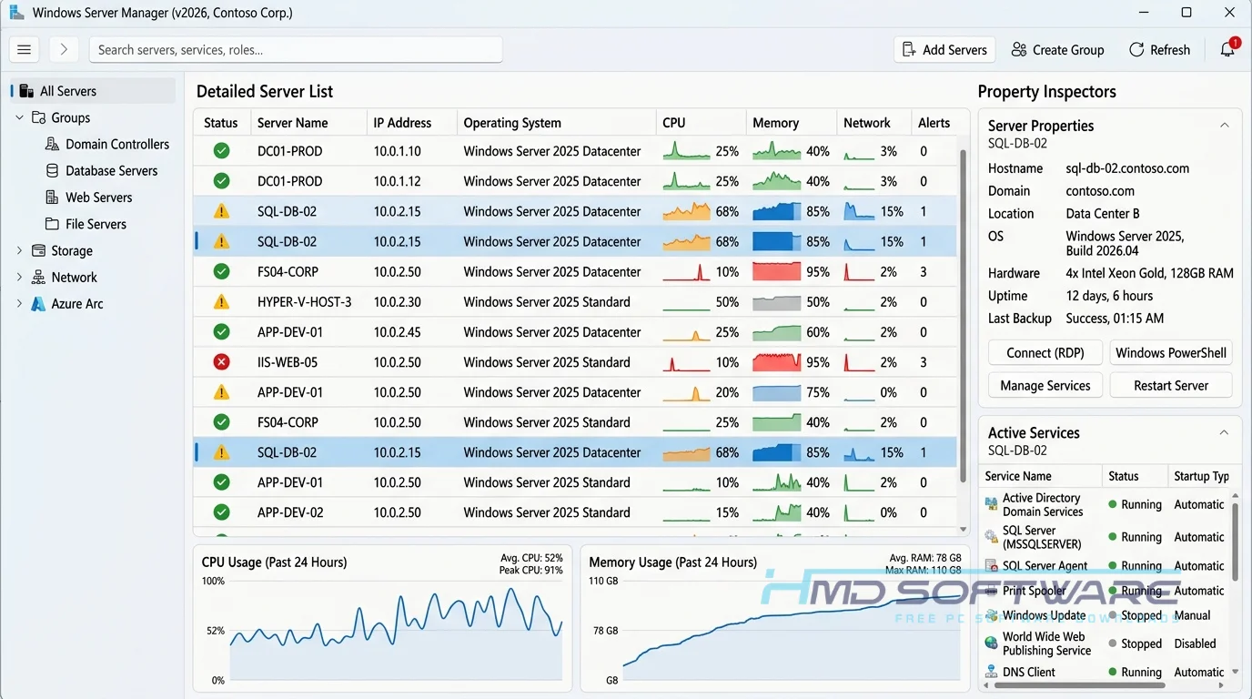Click the Storage drive icon
The width and height of the screenshot is (1252, 699).
click(38, 250)
